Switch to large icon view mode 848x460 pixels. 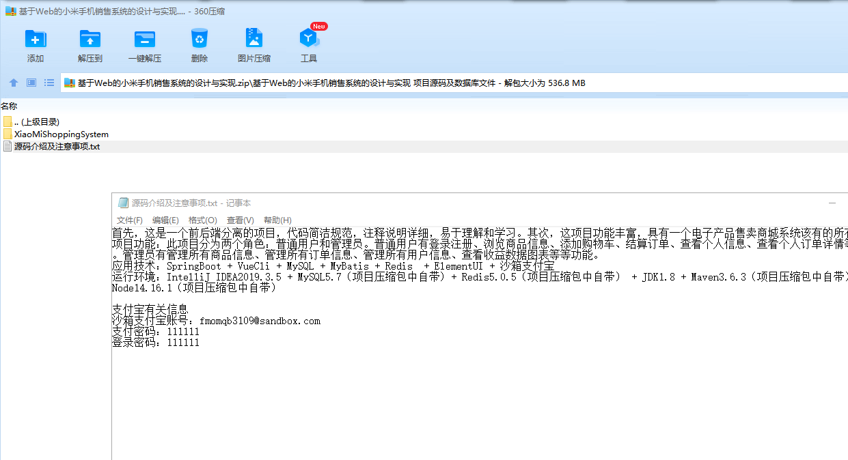pyautogui.click(x=31, y=83)
